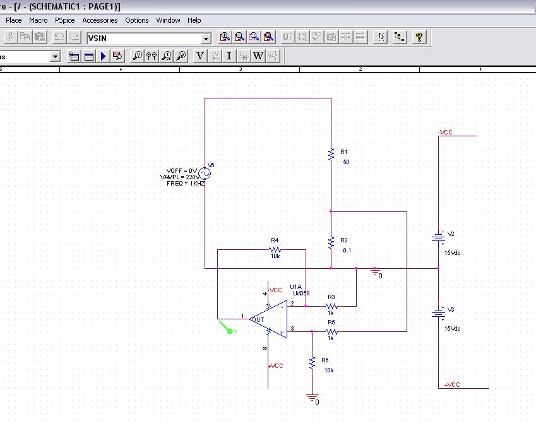The height and width of the screenshot is (426, 536).
Task: Click the R1 value 50
Action: click(346, 162)
